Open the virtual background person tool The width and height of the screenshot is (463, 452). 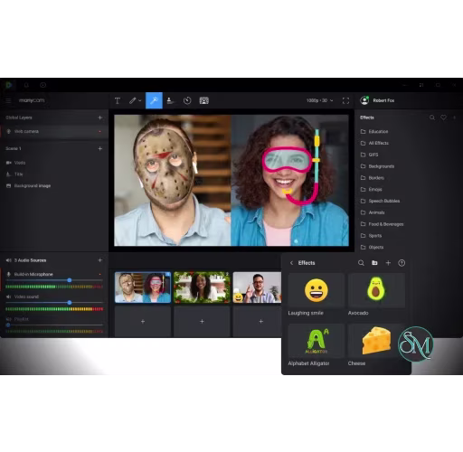[204, 100]
